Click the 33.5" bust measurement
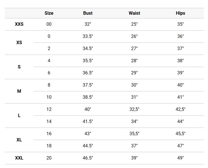Screen dimensions: 208x168 click(x=88, y=36)
